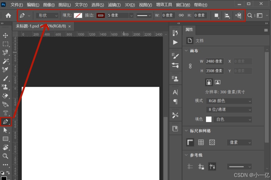Open the Brush settings panel icon
271x180 pixels.
[175, 56]
